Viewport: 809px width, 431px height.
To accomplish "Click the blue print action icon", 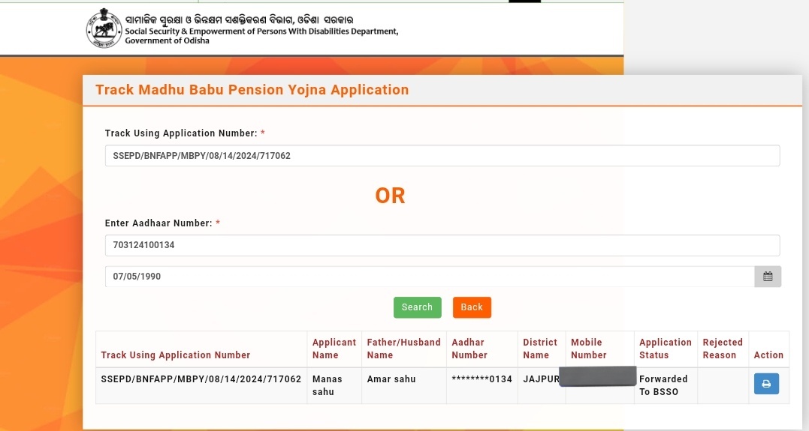I will 766,384.
